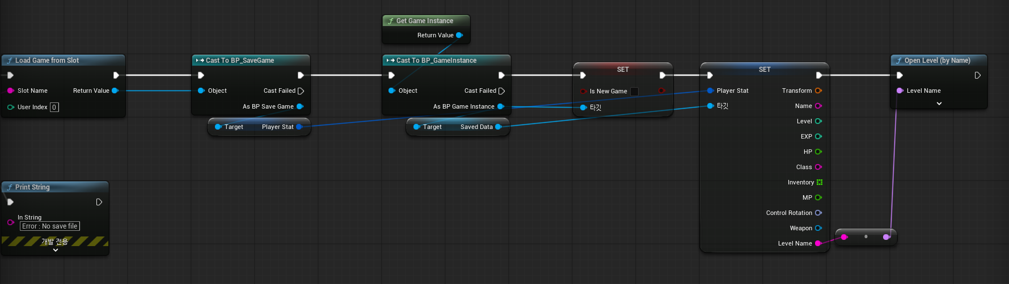Click Slot Name pin on Load Game node
Viewport: 1009px width, 284px height.
point(11,91)
